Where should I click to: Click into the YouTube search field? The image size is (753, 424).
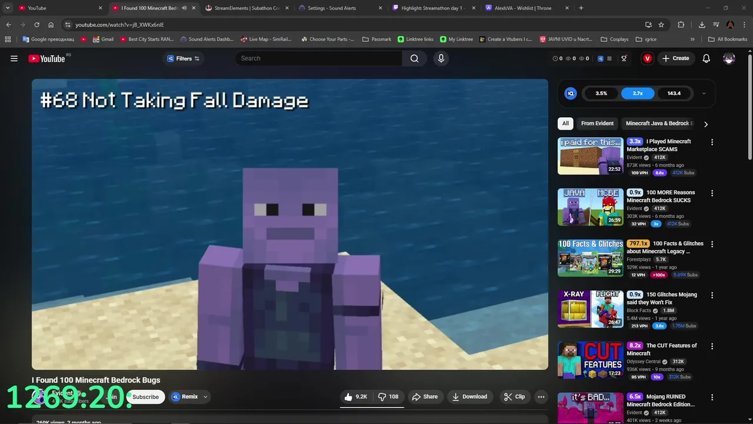pos(319,58)
